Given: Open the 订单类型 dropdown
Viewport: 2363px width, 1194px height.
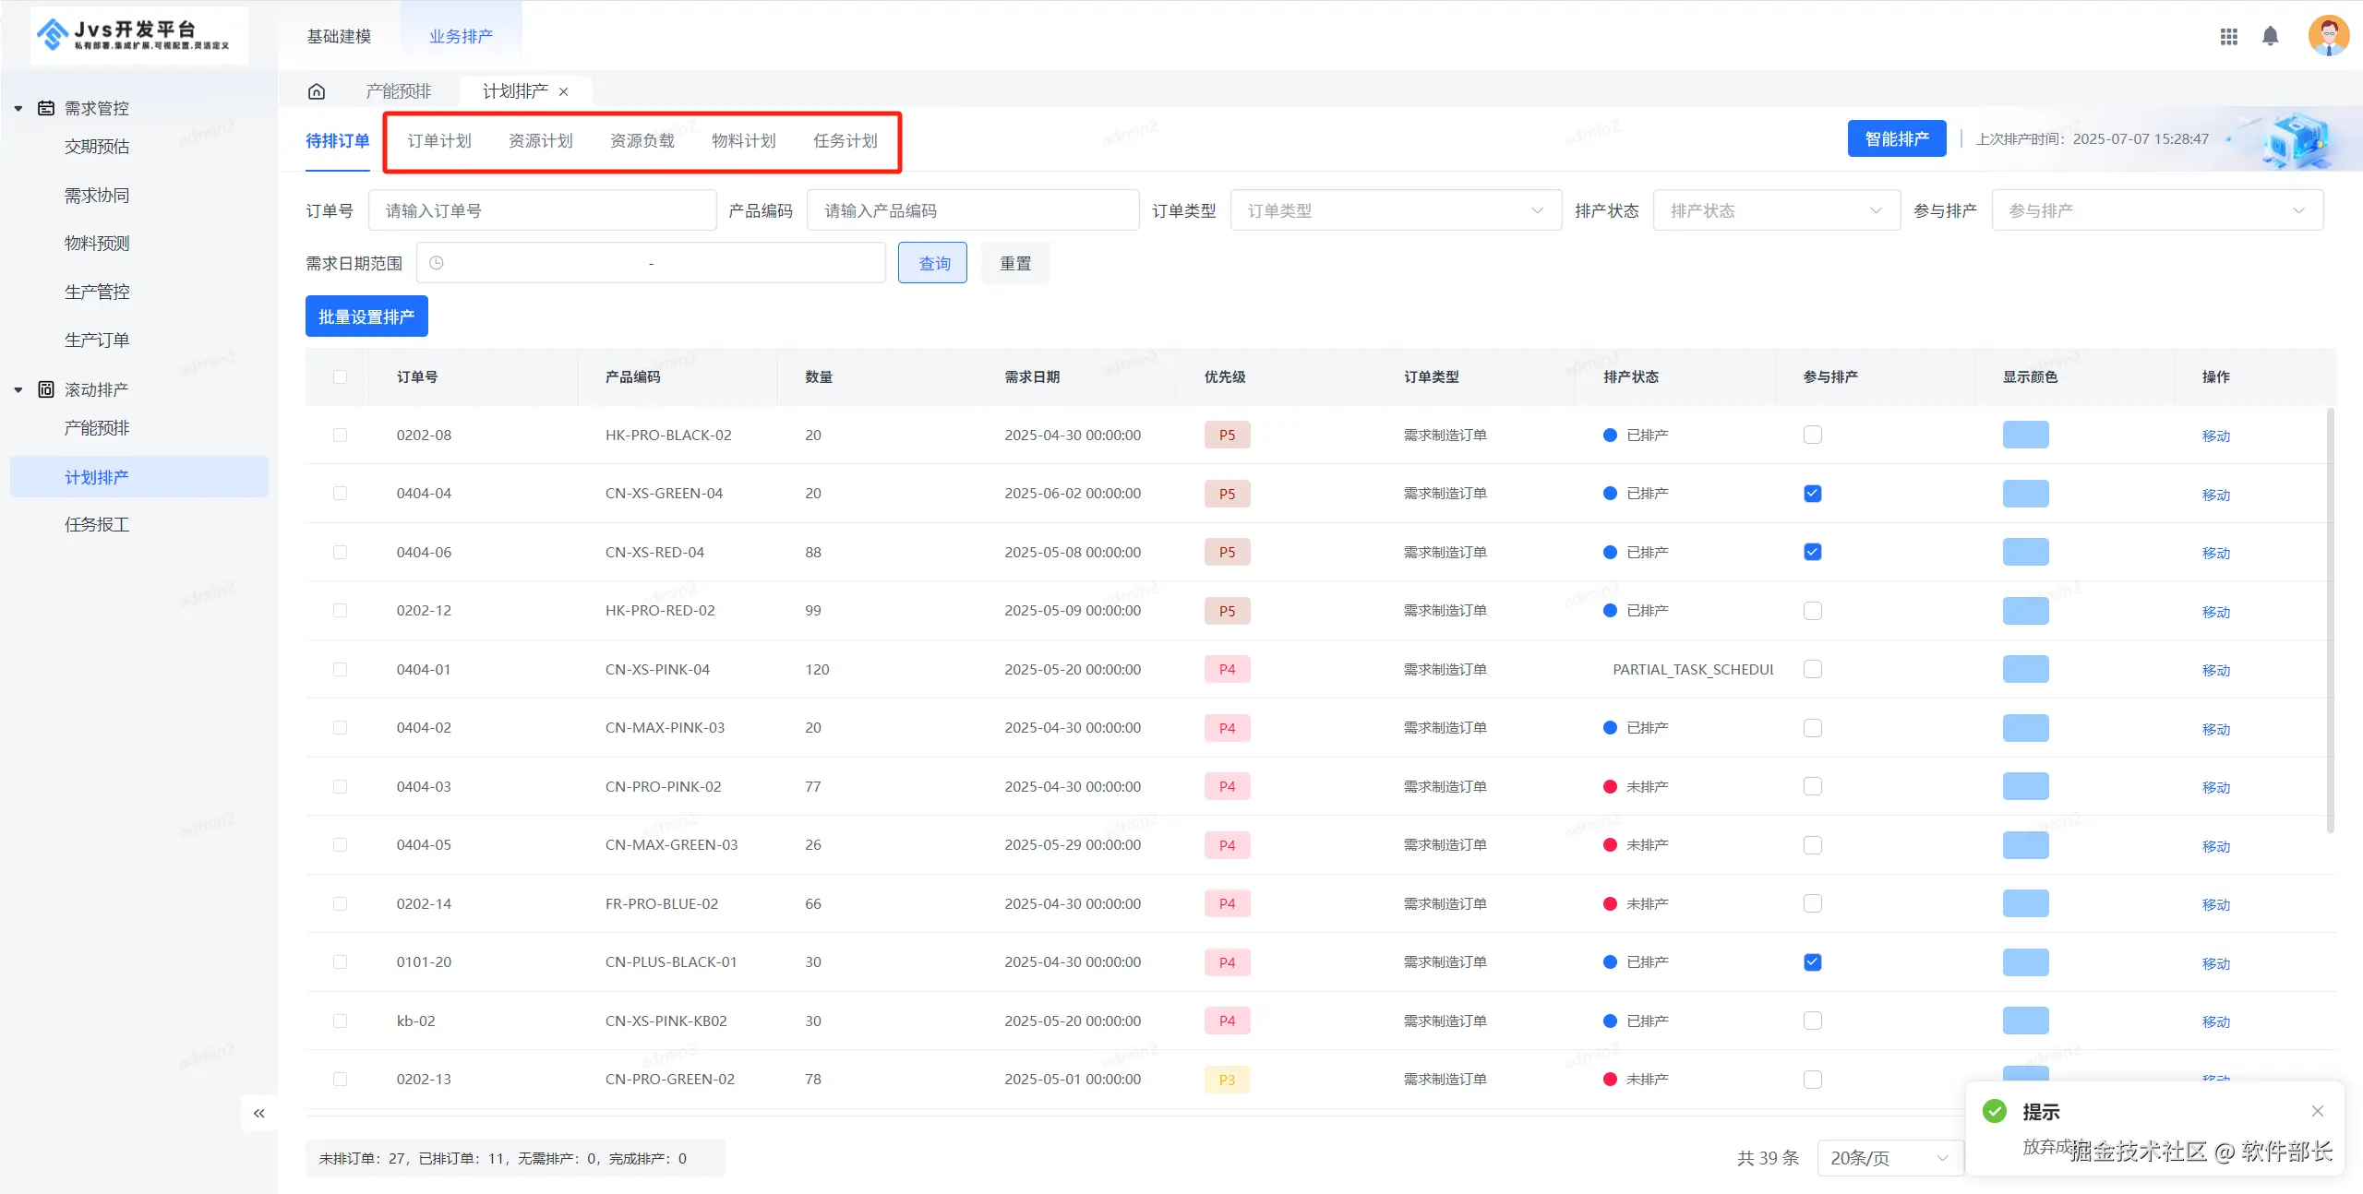Looking at the screenshot, I should click(x=1395, y=210).
